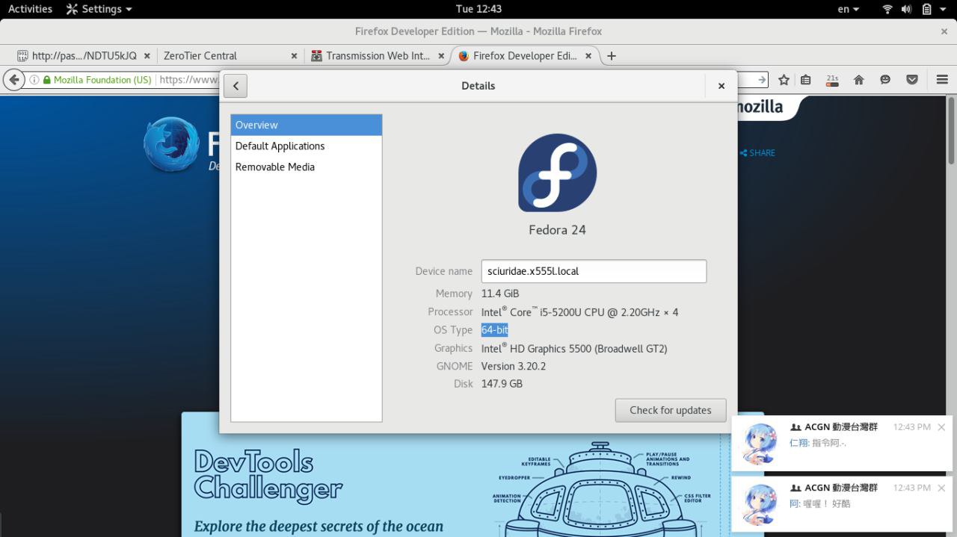Open the Settings app menu dropdown
Viewport: 957px width, 537px height.
click(x=99, y=9)
